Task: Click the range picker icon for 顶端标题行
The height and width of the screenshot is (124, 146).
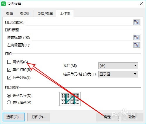Action: (137, 37)
